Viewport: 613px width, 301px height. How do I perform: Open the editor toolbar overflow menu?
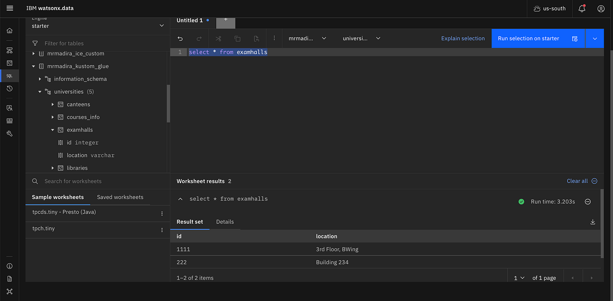(x=274, y=38)
